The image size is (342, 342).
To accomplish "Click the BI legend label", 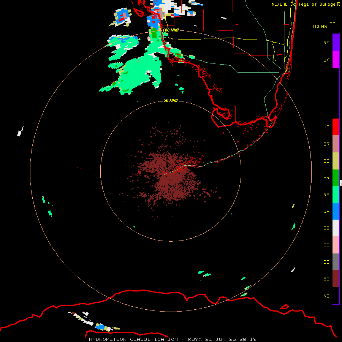I will pos(326,279).
